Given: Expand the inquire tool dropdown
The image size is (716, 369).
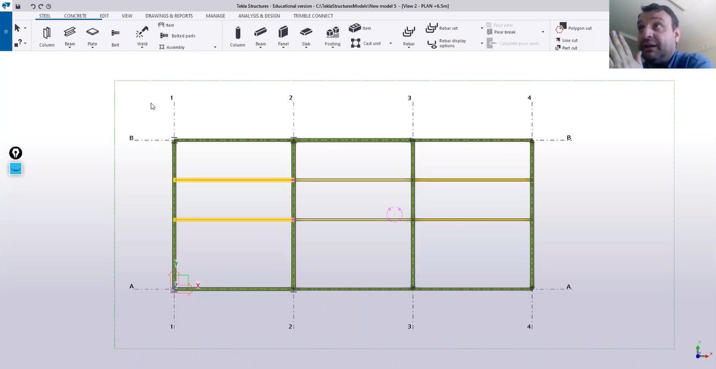Looking at the screenshot, I should click(x=25, y=43).
